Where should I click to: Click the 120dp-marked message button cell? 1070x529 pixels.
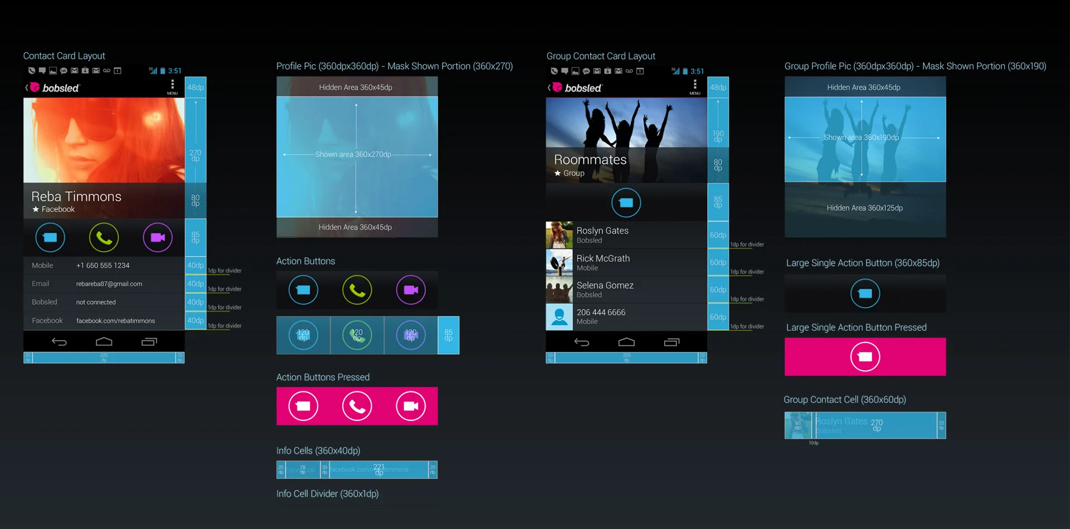[x=303, y=335]
